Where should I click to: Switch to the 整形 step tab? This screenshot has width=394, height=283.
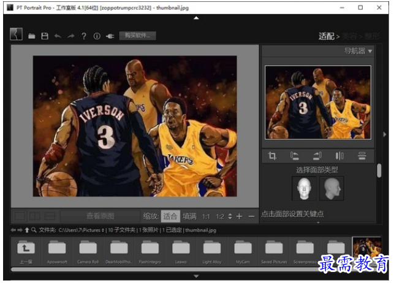pos(372,36)
